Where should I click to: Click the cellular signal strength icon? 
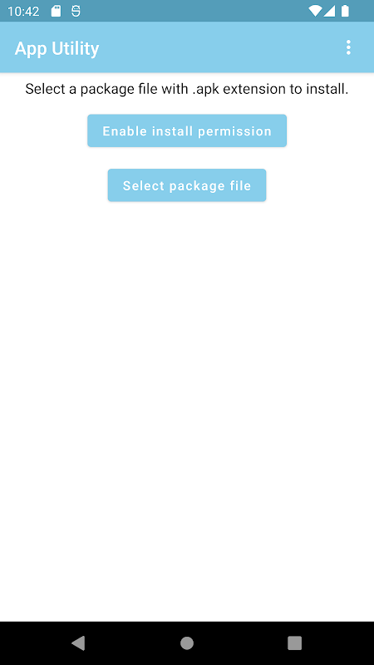point(329,11)
